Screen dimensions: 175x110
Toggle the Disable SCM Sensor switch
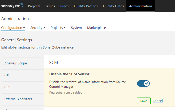(x=143, y=83)
